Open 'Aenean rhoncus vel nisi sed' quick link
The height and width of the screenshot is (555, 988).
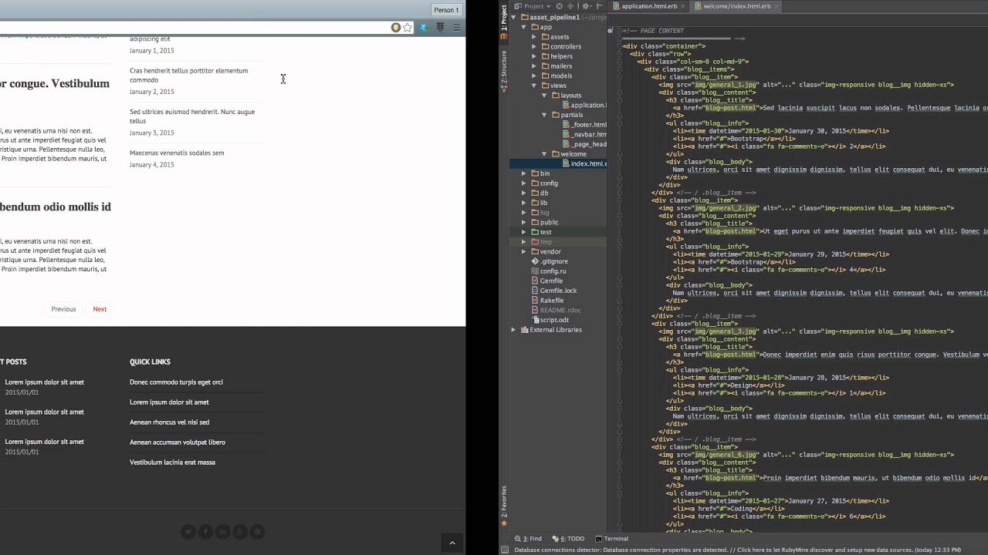pos(169,422)
